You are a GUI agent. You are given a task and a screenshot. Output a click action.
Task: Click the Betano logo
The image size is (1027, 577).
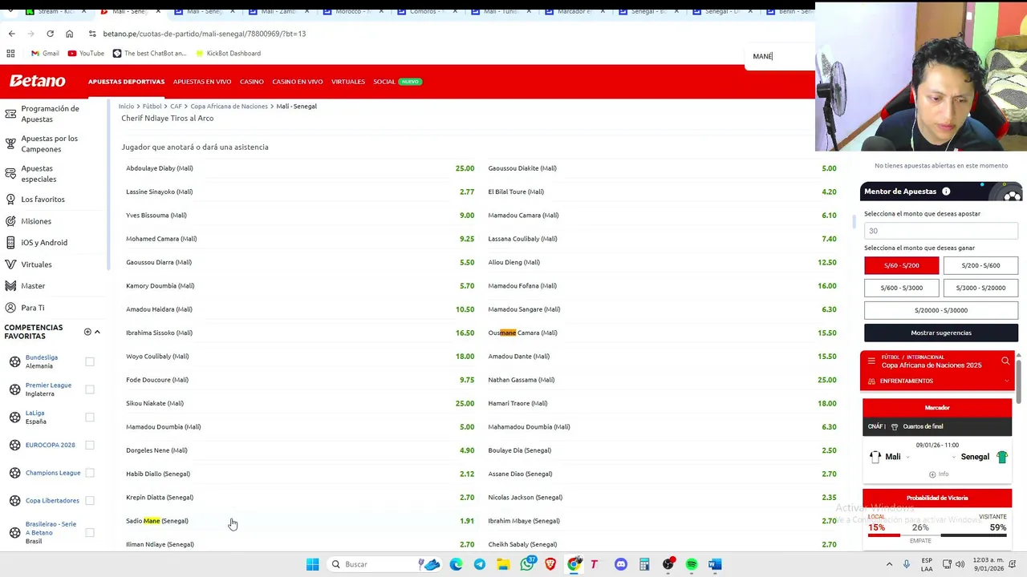pos(37,81)
